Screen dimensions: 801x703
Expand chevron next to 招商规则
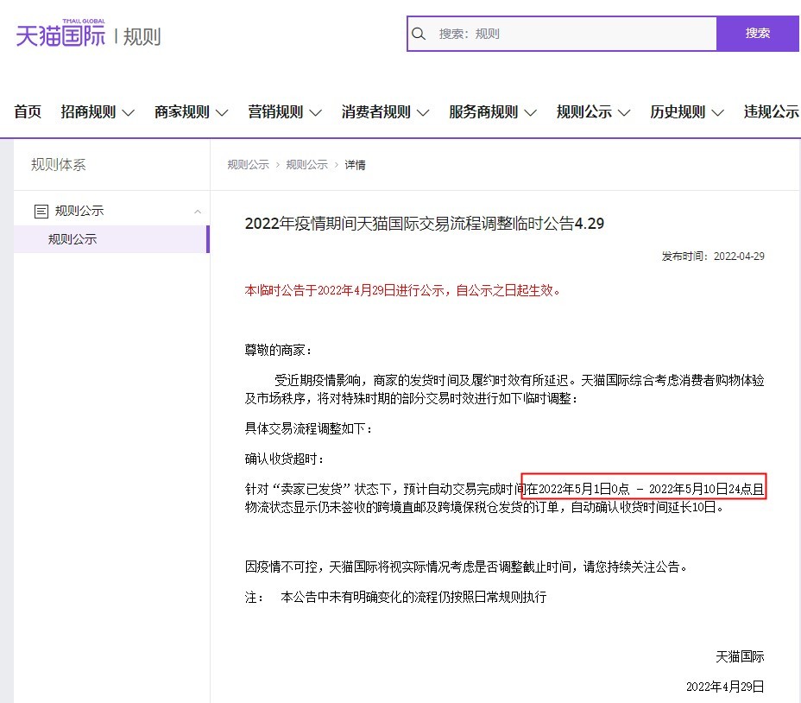click(129, 112)
